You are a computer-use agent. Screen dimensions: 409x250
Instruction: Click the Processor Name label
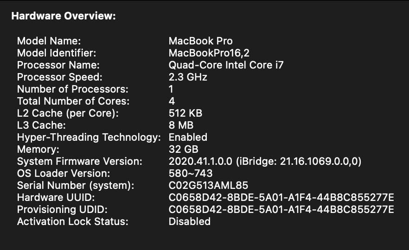58,65
